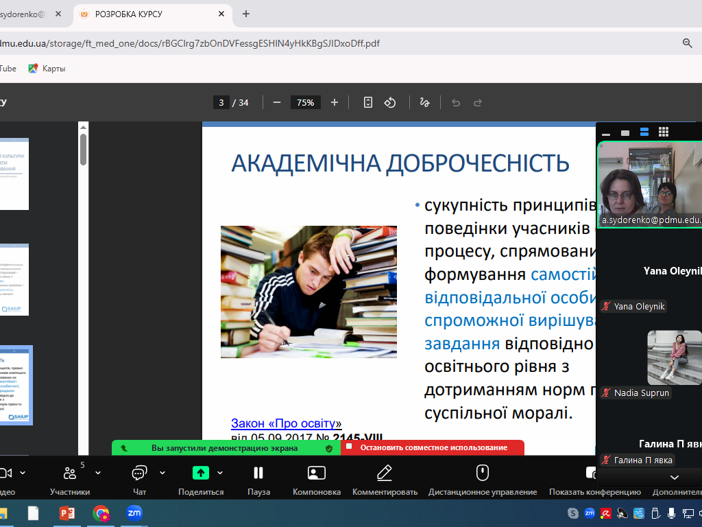Pause screen sharing with the Пауза button
702x527 pixels.
click(x=258, y=473)
